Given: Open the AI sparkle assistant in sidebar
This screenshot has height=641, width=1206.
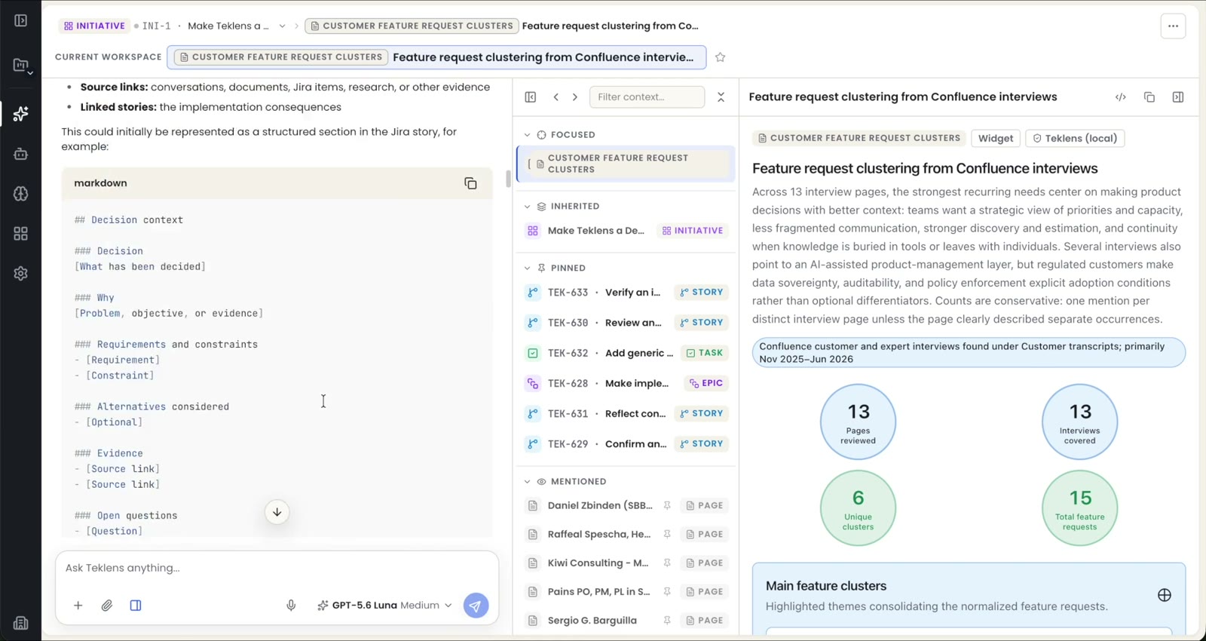Looking at the screenshot, I should click(20, 114).
